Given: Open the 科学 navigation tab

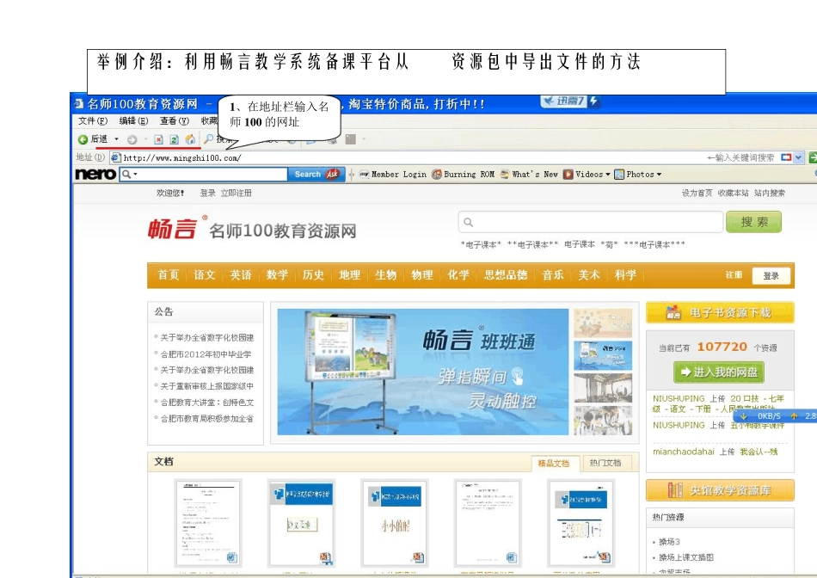Looking at the screenshot, I should 625,274.
